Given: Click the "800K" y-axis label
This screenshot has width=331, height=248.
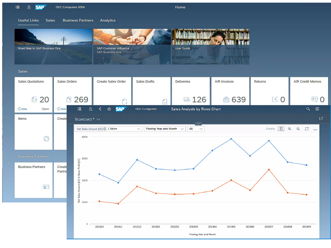Looking at the screenshot, I should pos(85,137).
